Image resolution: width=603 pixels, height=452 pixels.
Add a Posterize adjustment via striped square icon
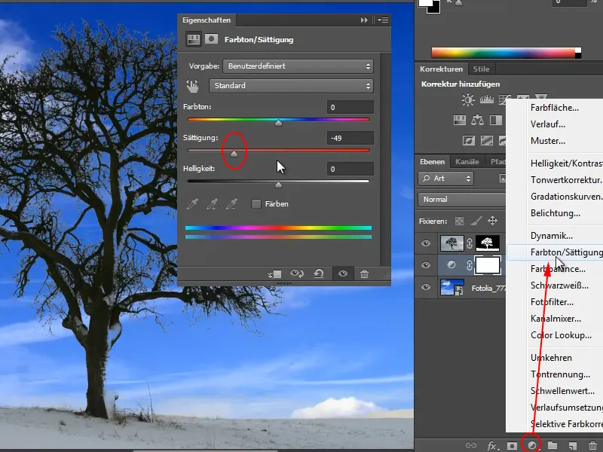pyautogui.click(x=486, y=141)
